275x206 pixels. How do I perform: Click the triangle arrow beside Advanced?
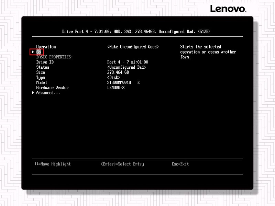(x=33, y=93)
